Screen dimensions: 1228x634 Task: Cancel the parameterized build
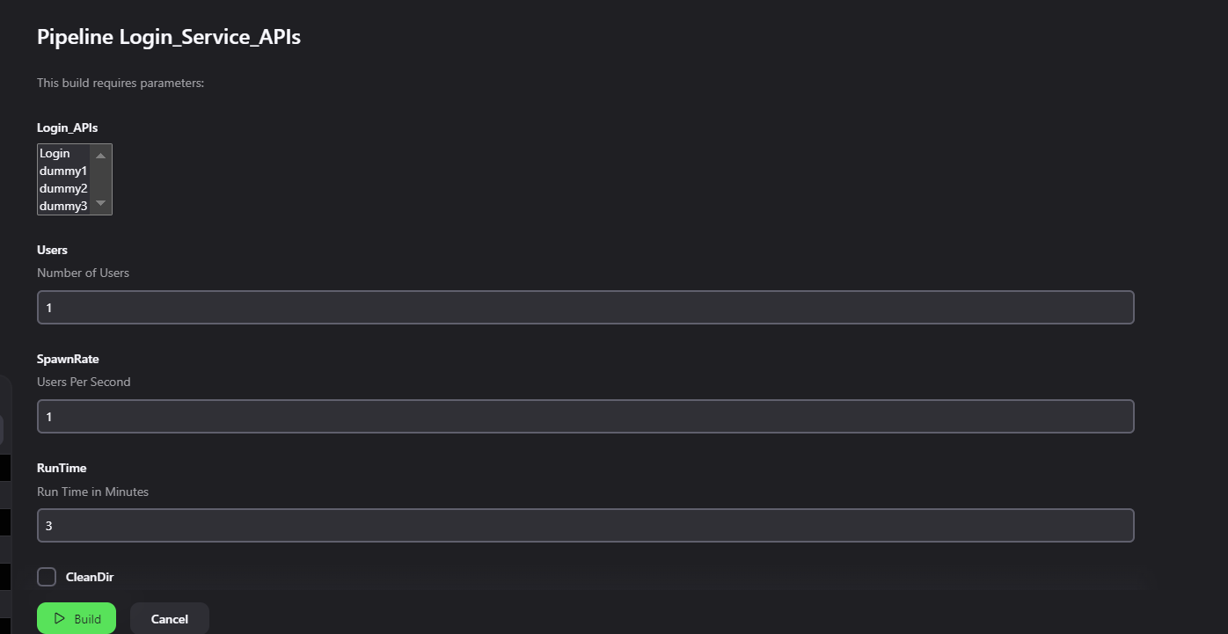pyautogui.click(x=170, y=619)
